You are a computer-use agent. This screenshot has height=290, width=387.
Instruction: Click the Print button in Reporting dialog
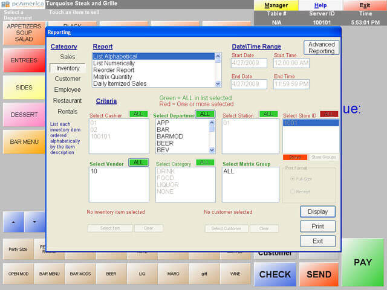click(x=317, y=227)
